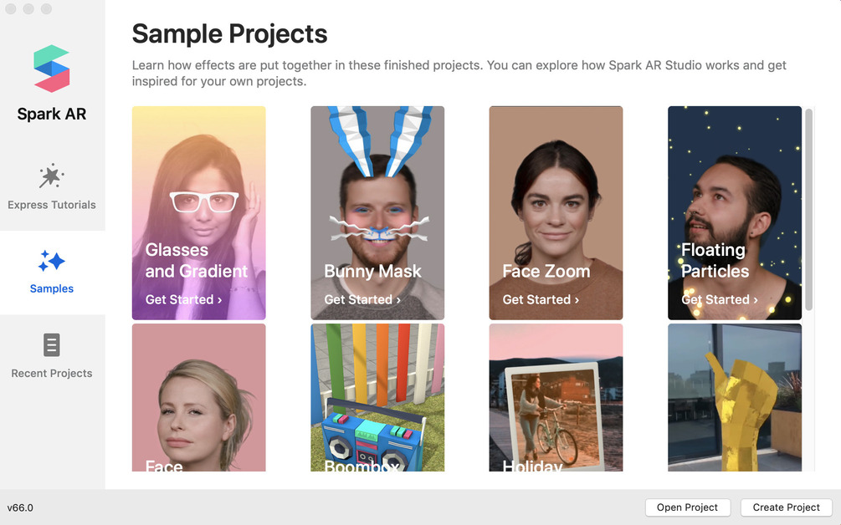Image resolution: width=841 pixels, height=525 pixels.
Task: Open the golden hand sample thumbnail
Action: tap(734, 397)
